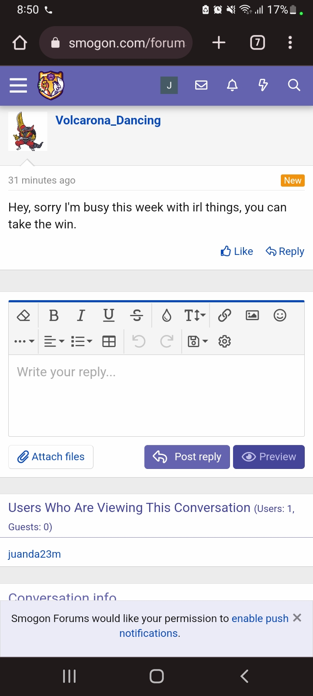The image size is (313, 696).
Task: Click inside the Write your reply field
Action: click(x=156, y=395)
